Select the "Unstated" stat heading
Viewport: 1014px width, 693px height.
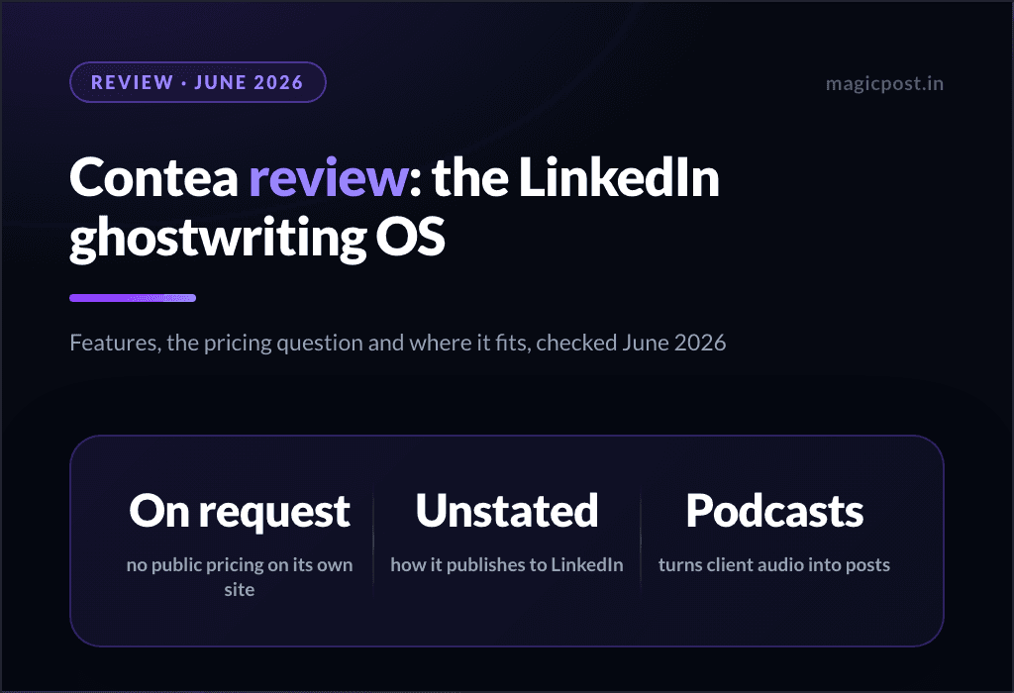tap(506, 511)
